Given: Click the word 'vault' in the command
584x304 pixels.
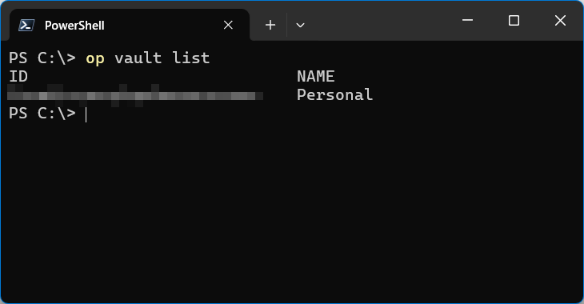Looking at the screenshot, I should coord(138,58).
